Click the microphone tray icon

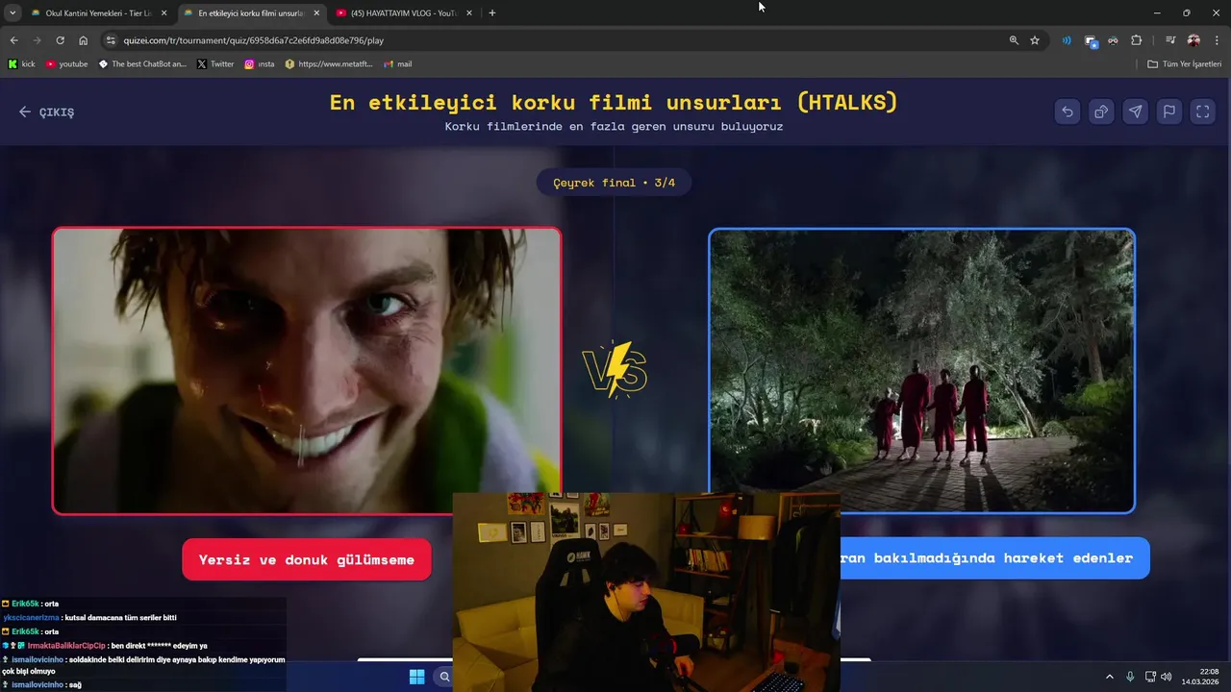(x=1130, y=677)
